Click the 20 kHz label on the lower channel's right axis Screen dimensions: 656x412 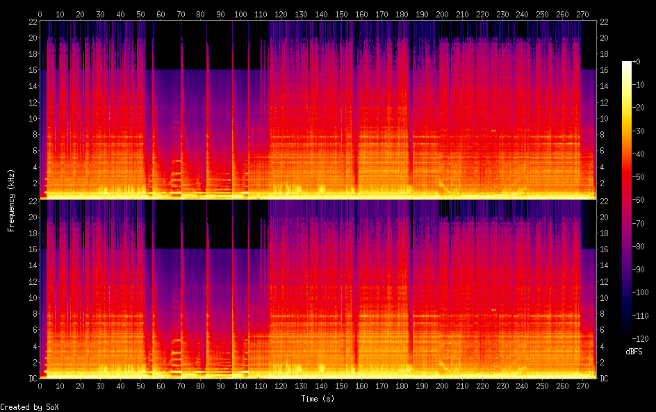[x=605, y=217]
